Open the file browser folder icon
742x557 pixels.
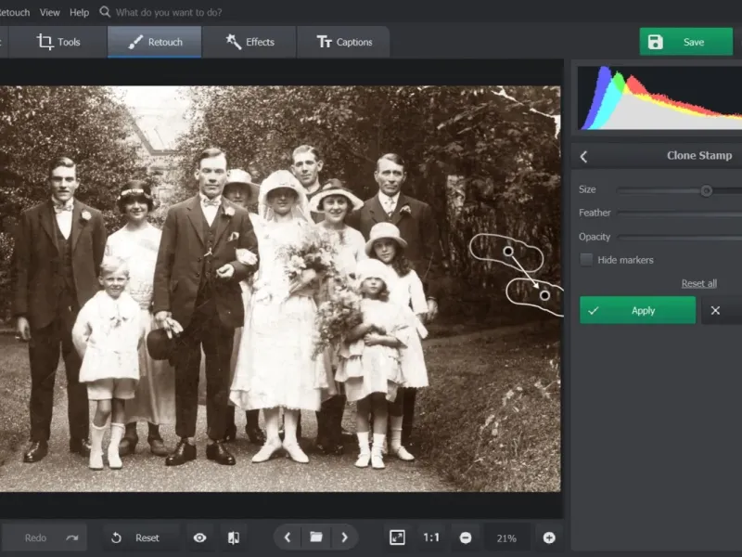[x=316, y=538]
